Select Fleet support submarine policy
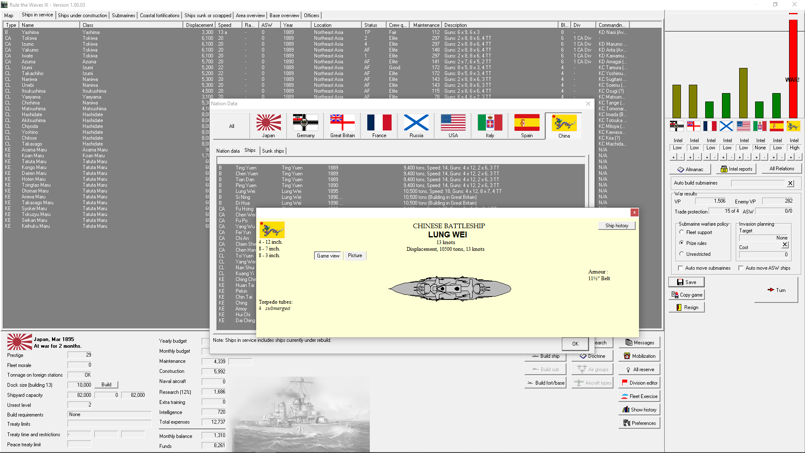The width and height of the screenshot is (805, 453). click(x=682, y=232)
